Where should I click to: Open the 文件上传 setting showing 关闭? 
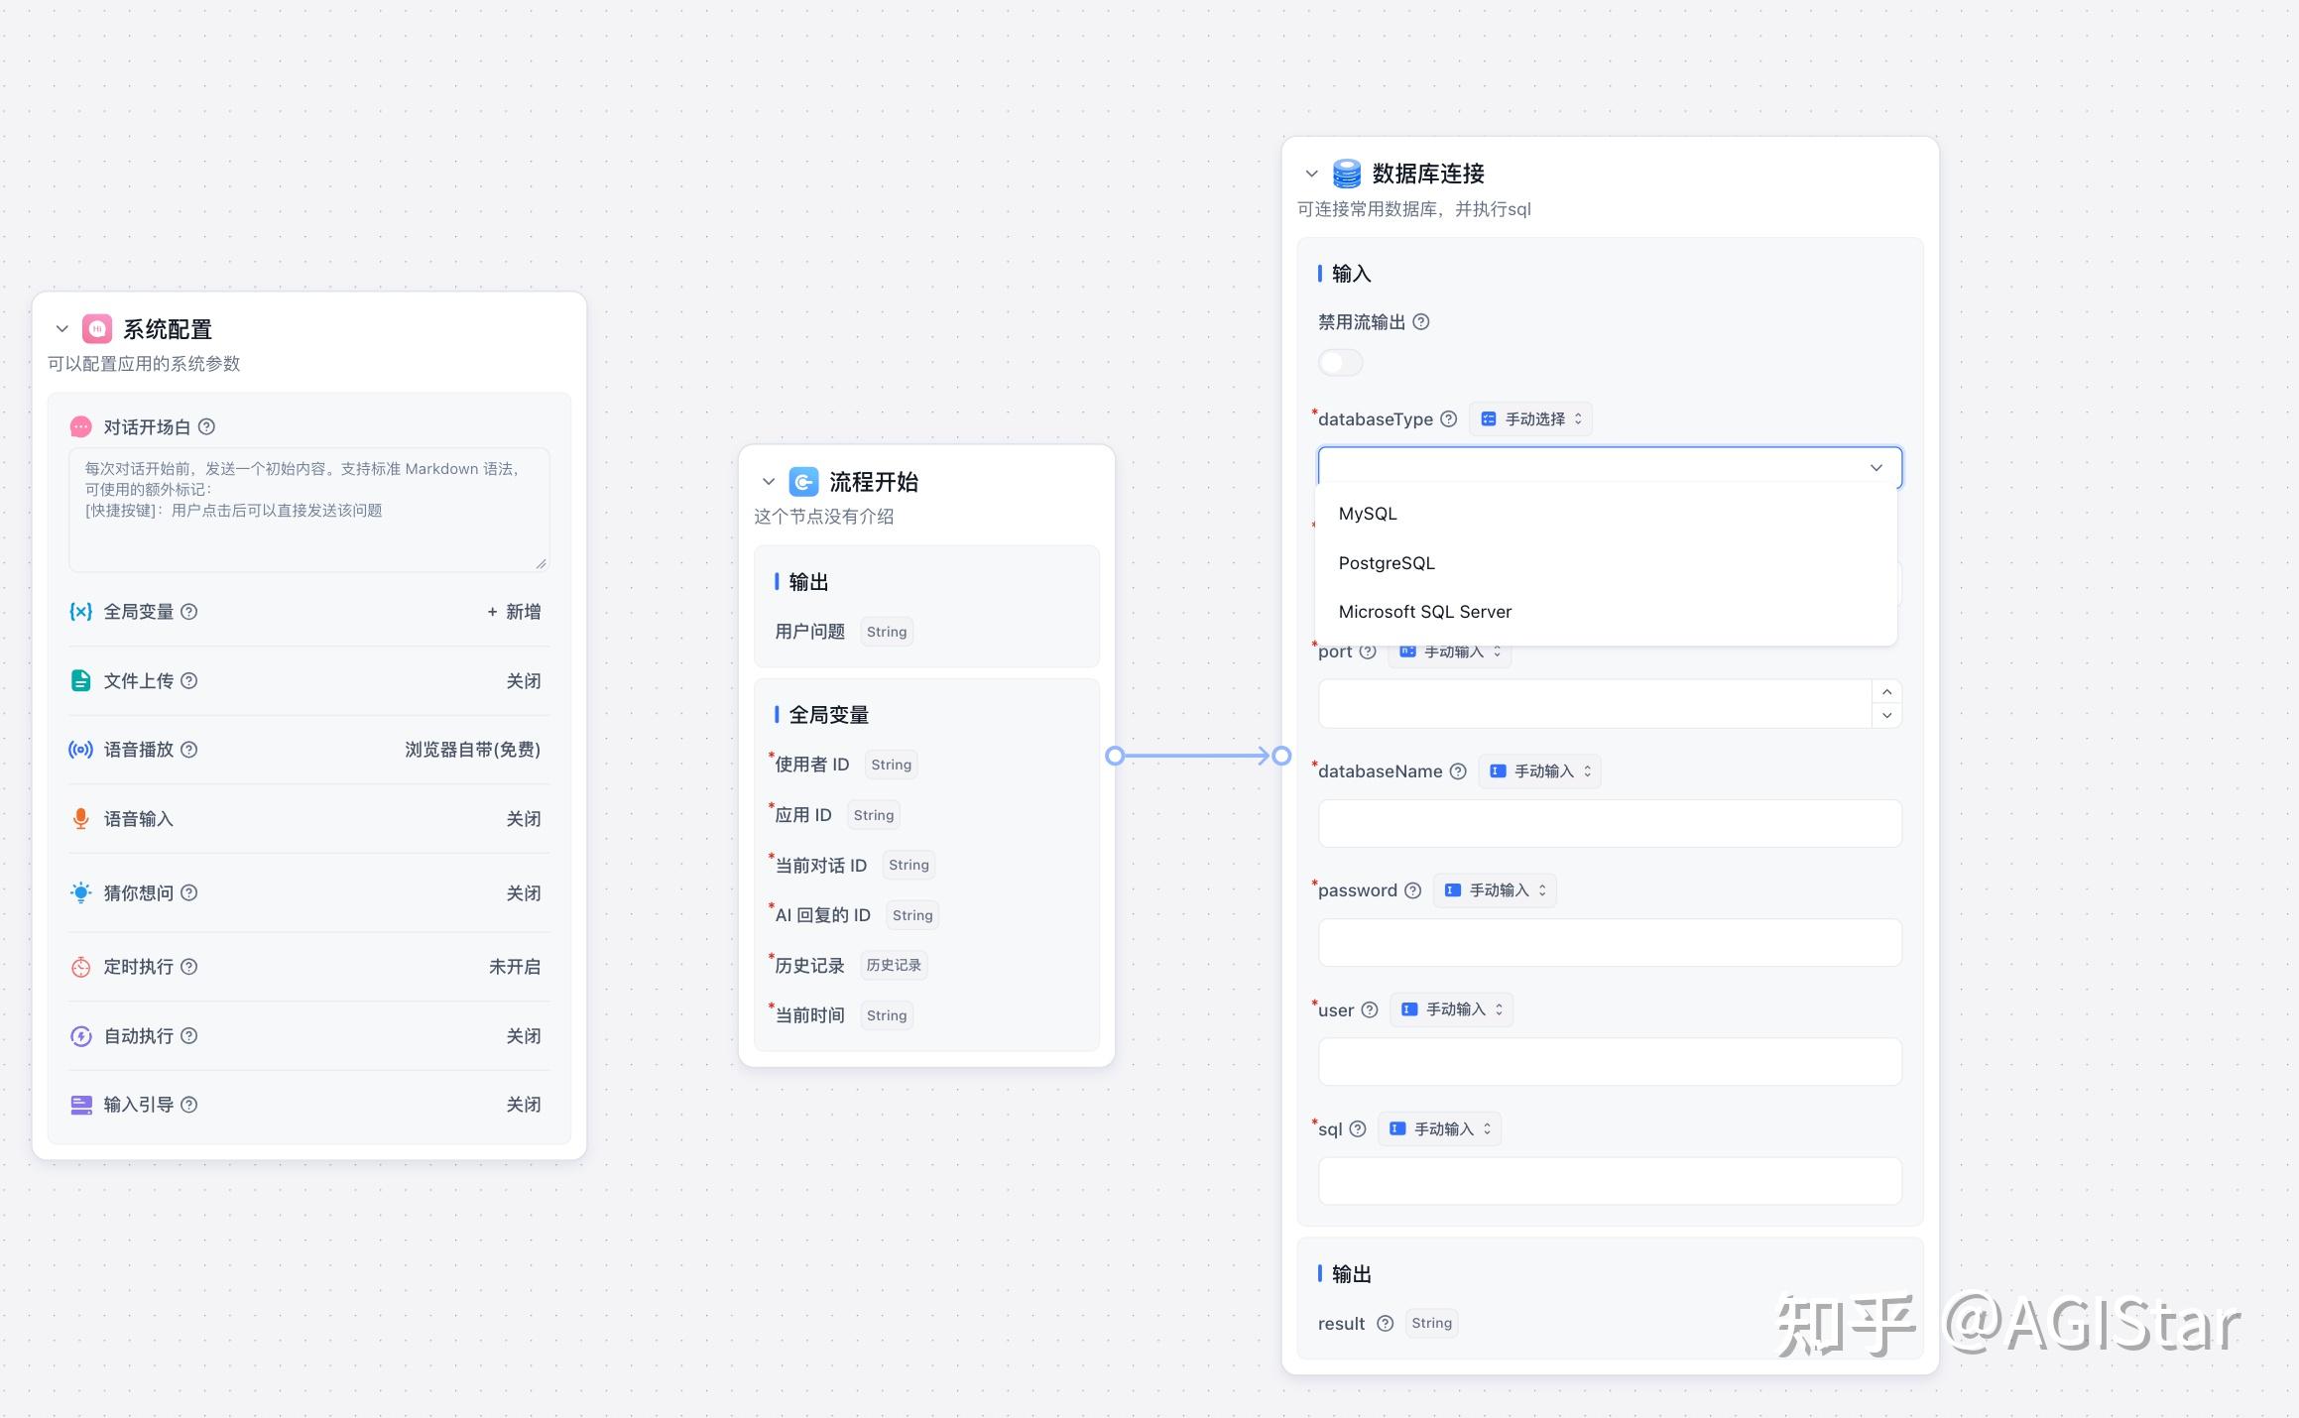click(x=523, y=681)
